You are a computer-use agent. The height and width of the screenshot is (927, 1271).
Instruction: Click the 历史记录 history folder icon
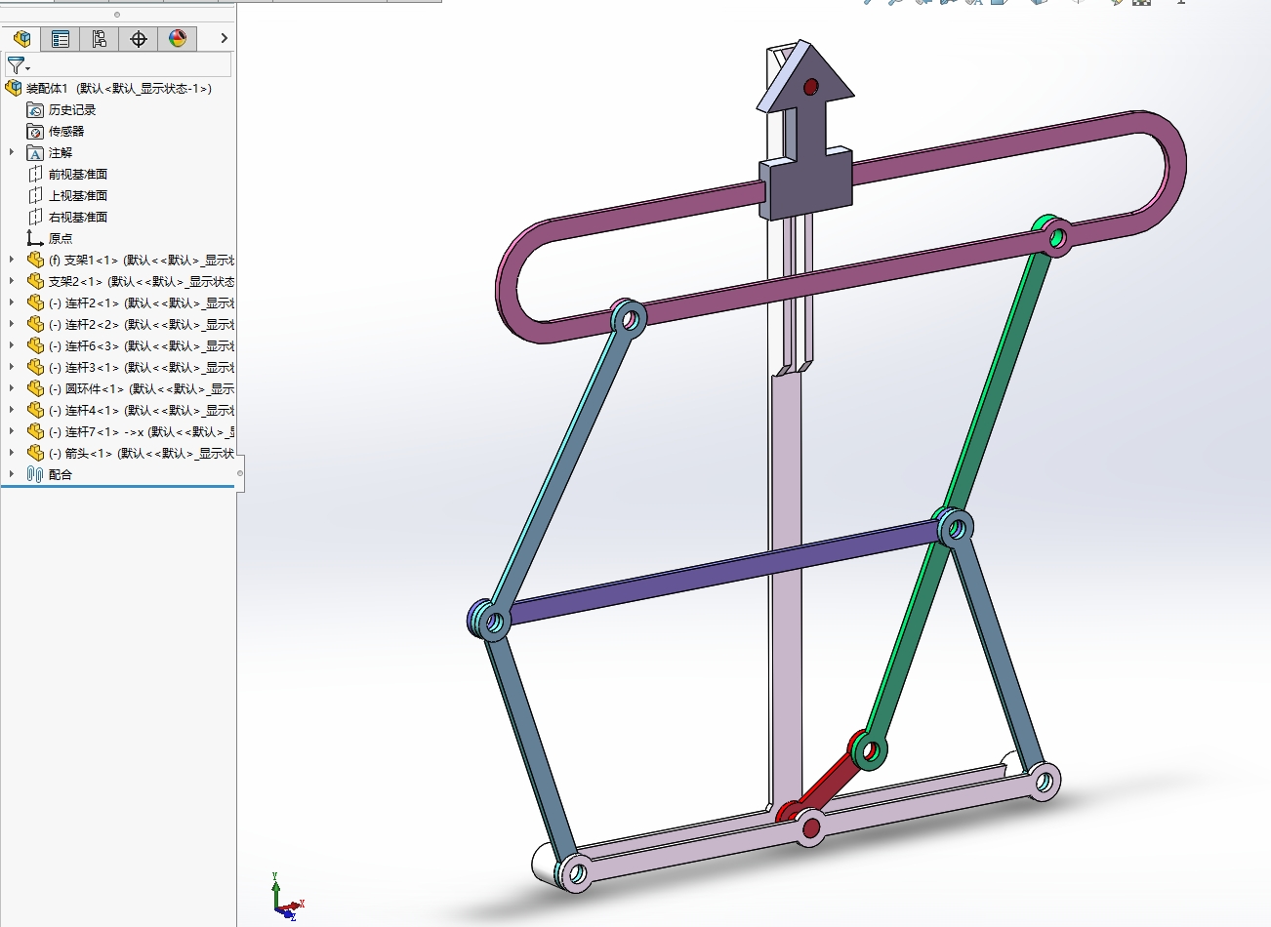pyautogui.click(x=35, y=109)
